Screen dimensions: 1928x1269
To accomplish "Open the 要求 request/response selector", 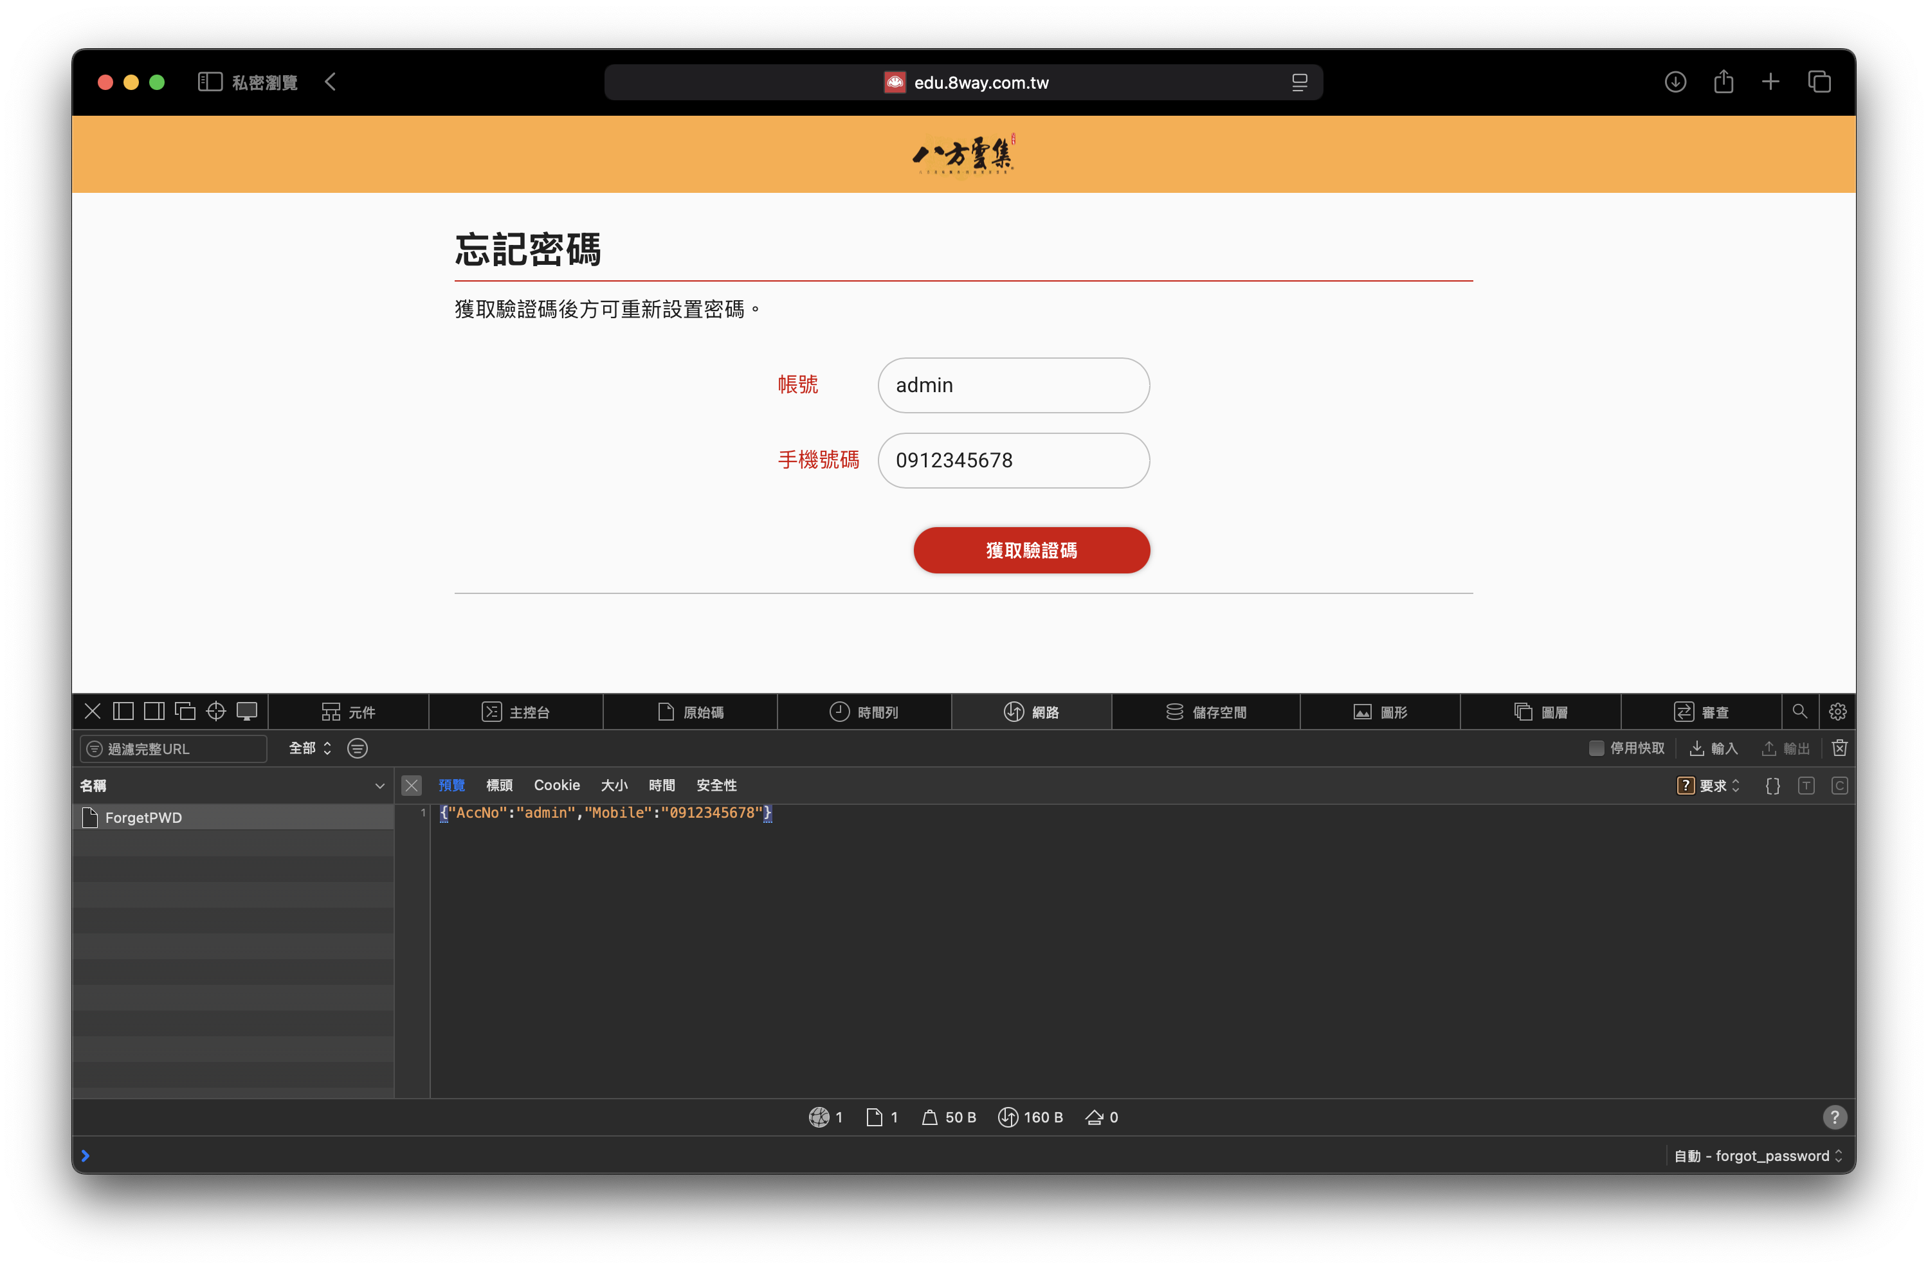I will point(1707,786).
